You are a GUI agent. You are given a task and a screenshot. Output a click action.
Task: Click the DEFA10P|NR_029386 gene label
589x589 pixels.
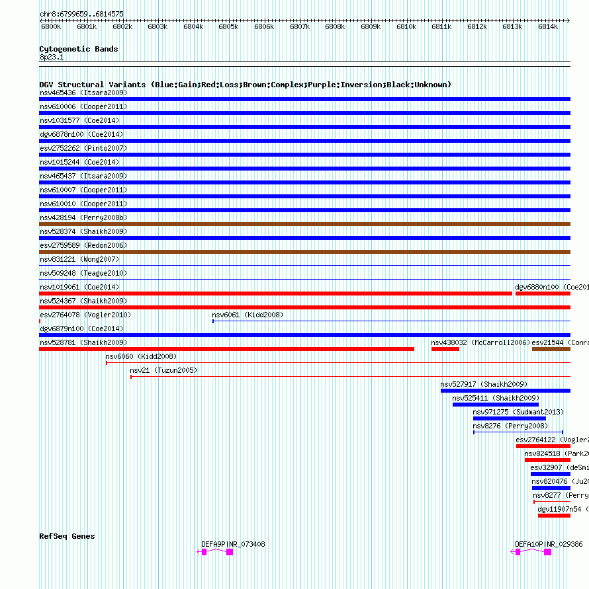pos(549,545)
